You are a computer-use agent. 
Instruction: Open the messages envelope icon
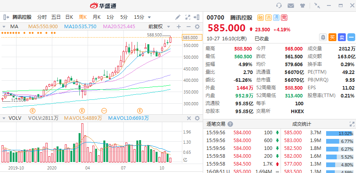[291, 5]
